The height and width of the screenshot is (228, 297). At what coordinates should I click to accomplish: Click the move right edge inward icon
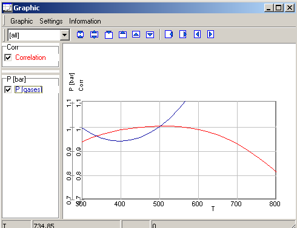coord(169,34)
